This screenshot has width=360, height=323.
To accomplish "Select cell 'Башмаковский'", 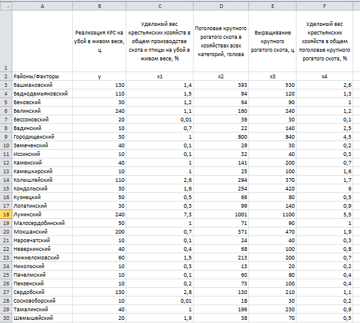I will [43, 85].
